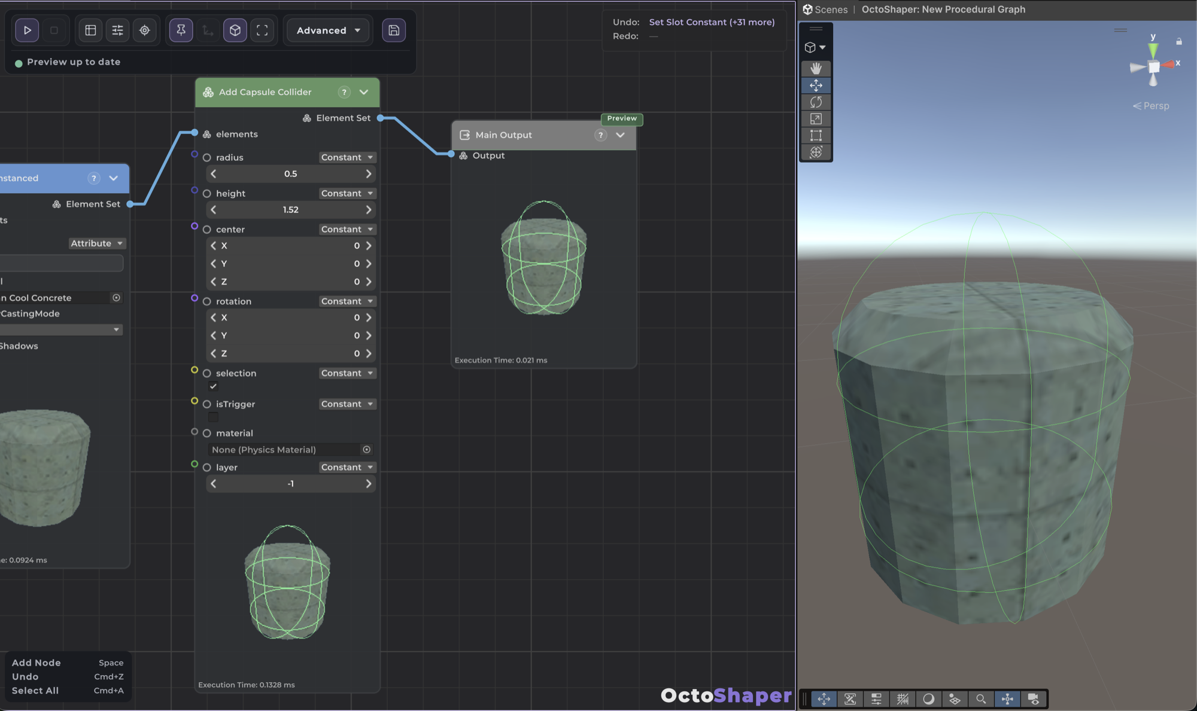Click the height value field 1.52

[x=291, y=210]
